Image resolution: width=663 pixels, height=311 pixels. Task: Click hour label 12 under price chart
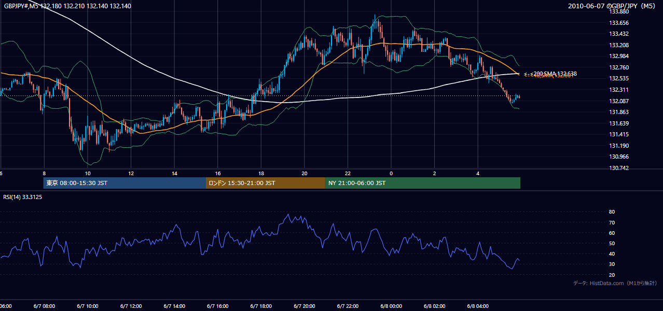(131, 173)
